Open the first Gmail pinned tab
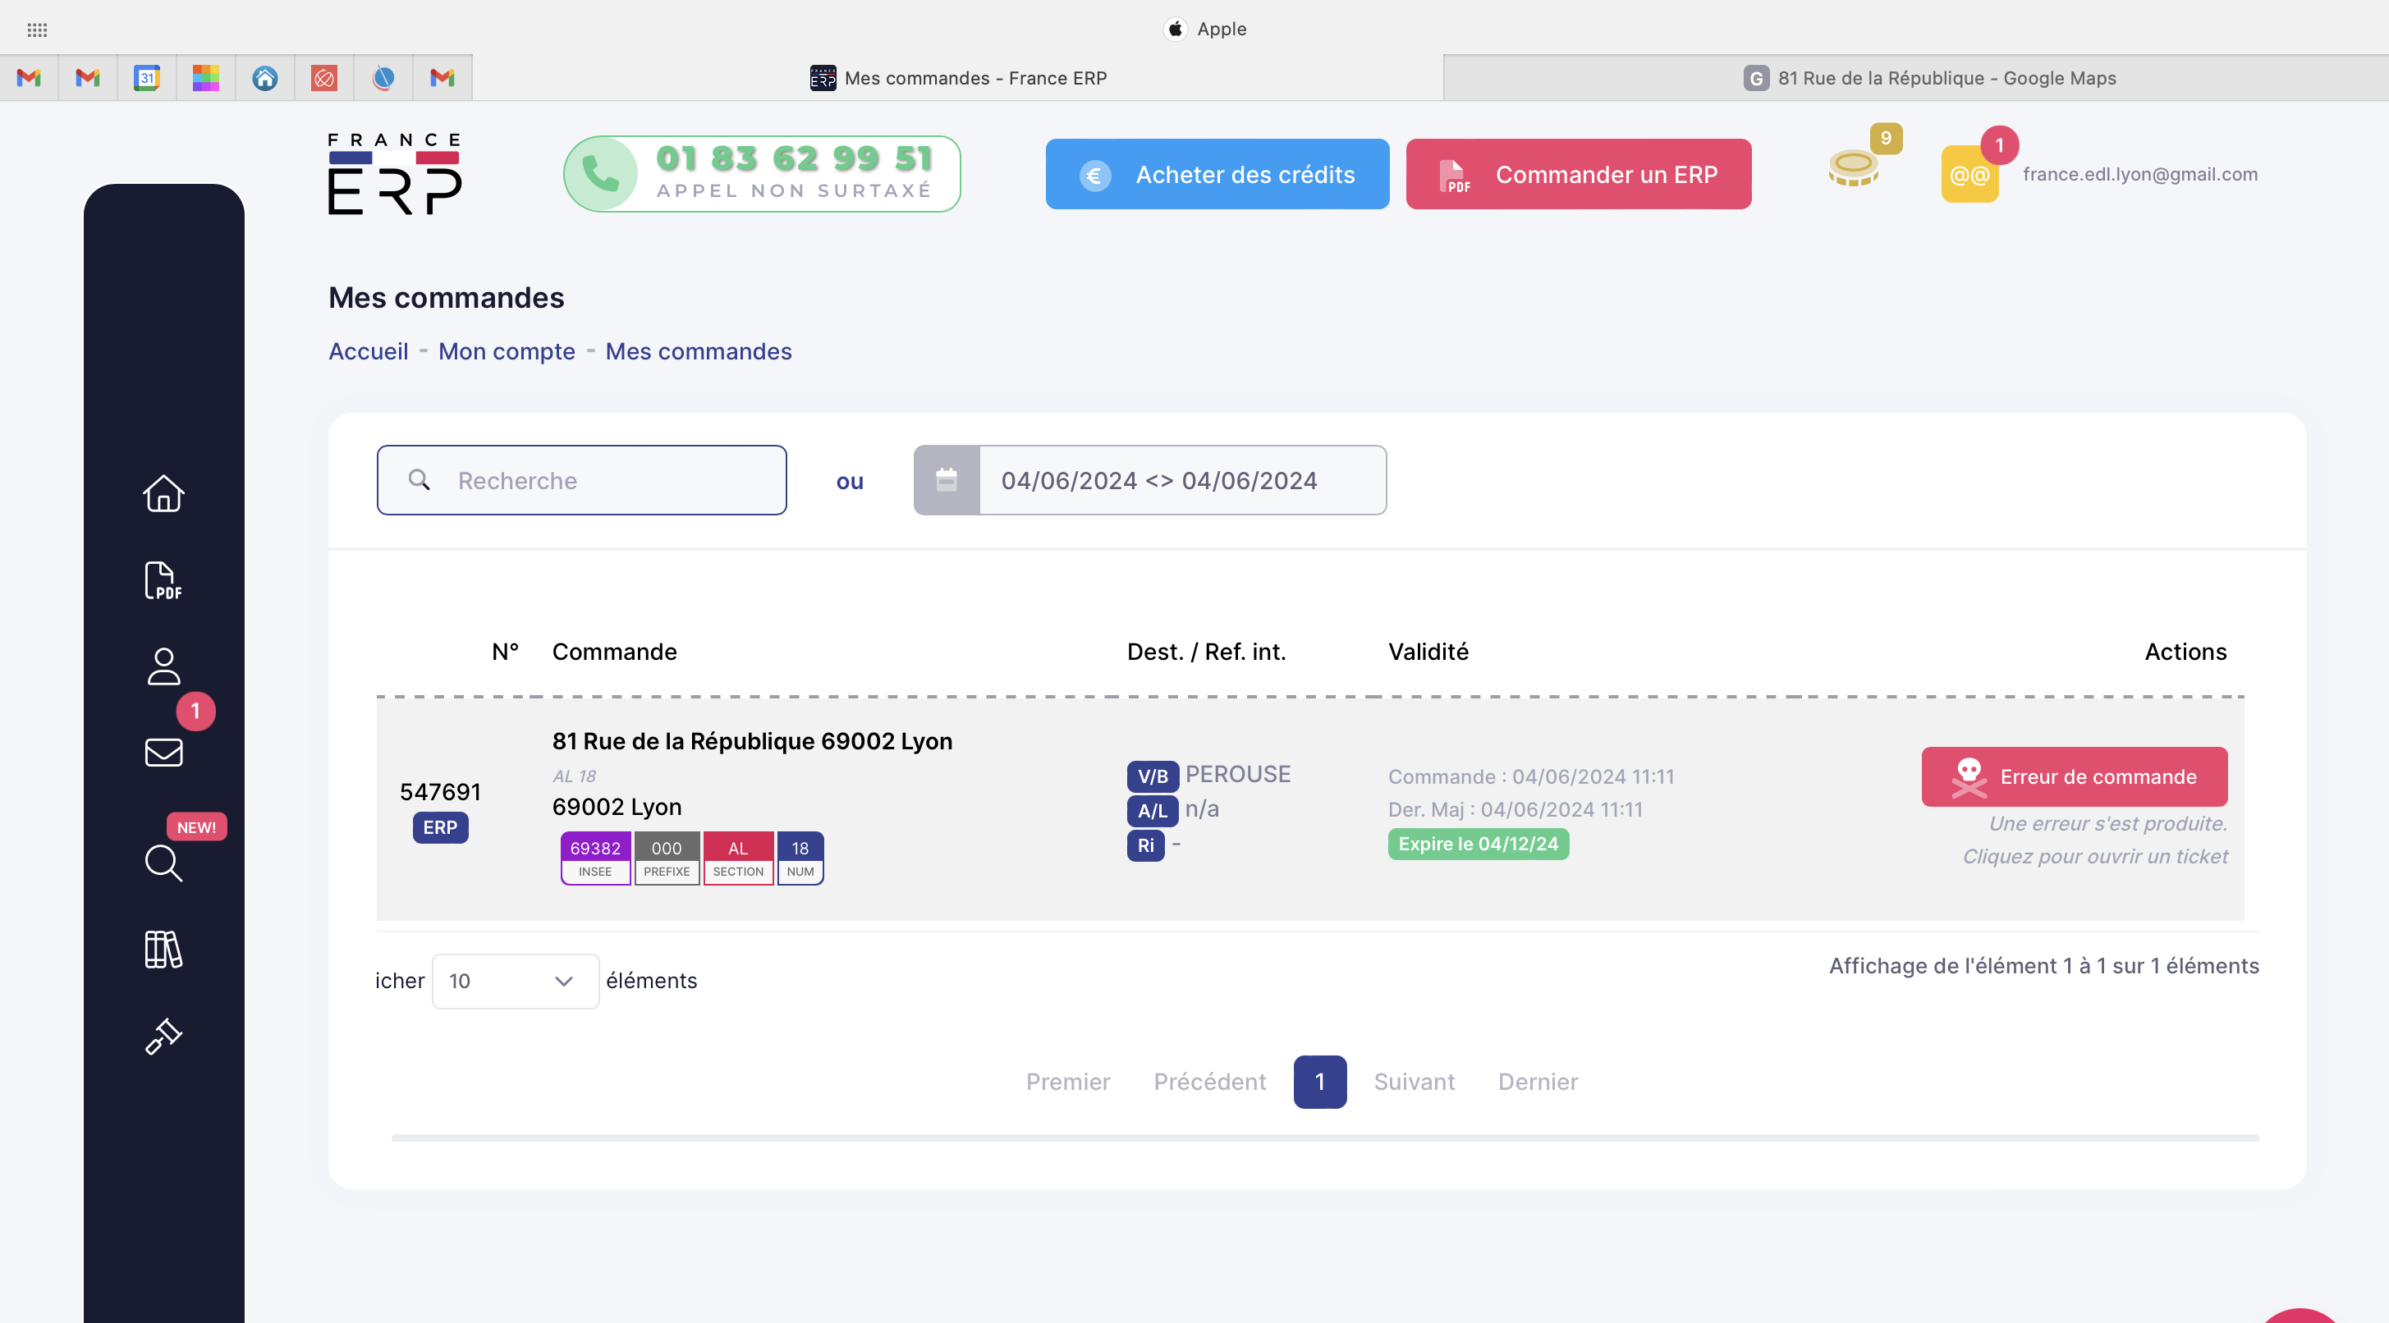 click(x=29, y=78)
